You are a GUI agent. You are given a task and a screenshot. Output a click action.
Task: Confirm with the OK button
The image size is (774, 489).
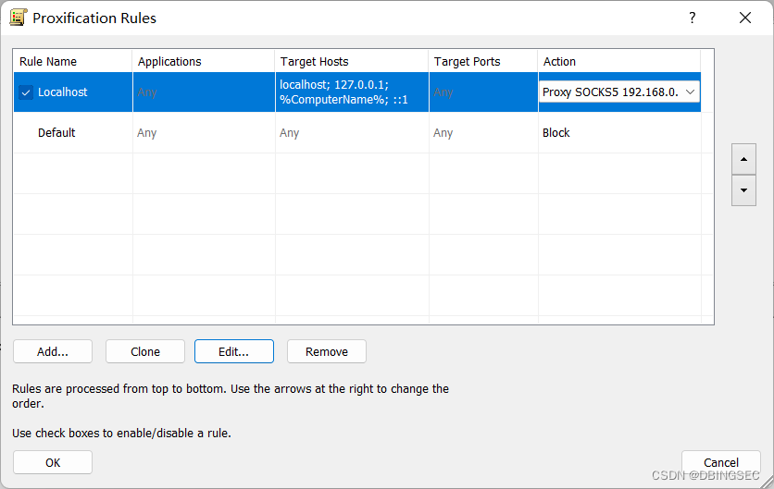tap(53, 462)
